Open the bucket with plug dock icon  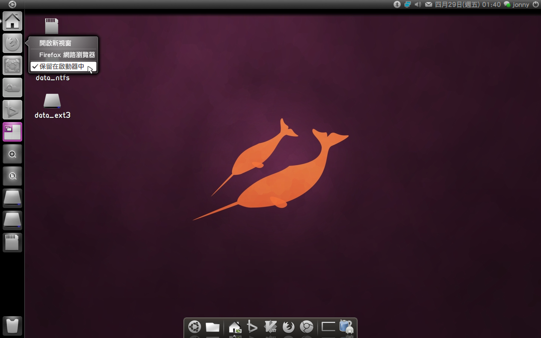tap(346, 327)
